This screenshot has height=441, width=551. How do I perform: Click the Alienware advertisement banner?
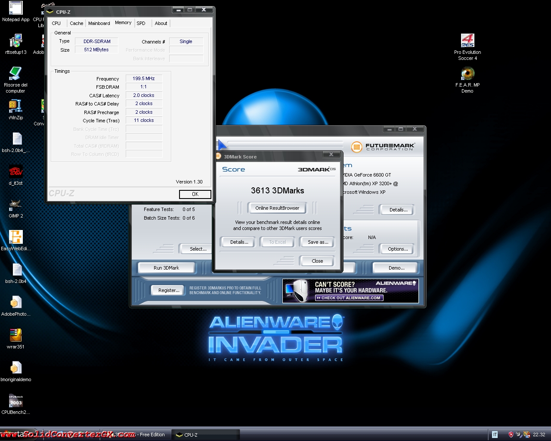point(350,291)
